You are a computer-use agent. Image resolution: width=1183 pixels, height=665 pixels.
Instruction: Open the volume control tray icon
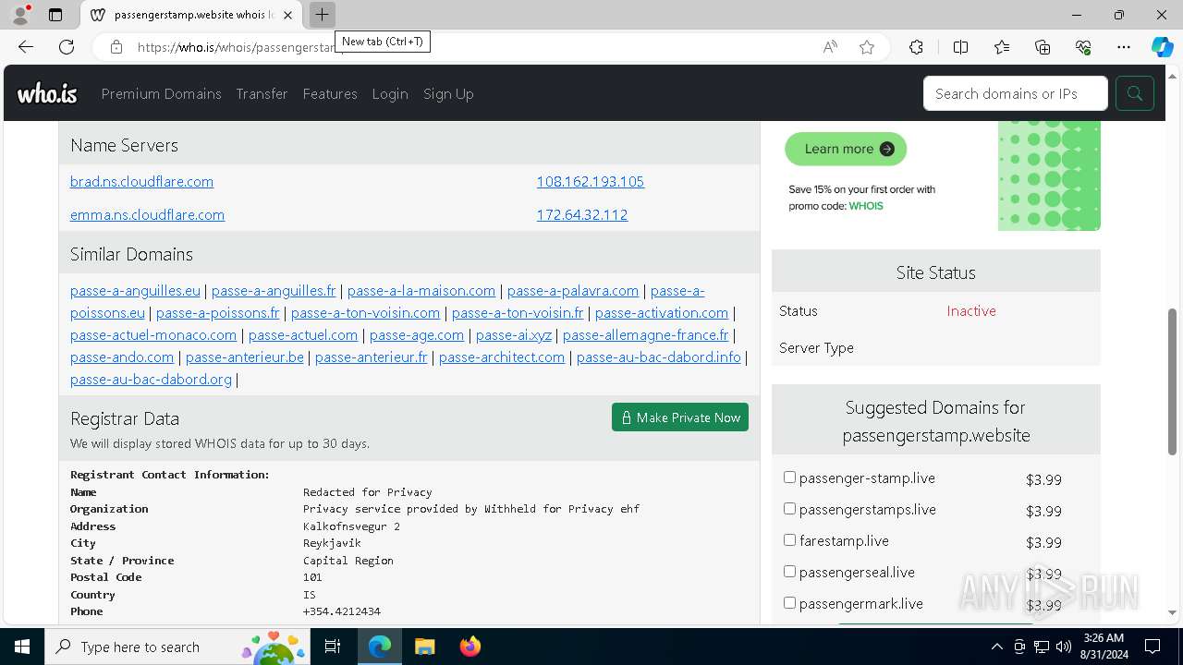[1064, 647]
